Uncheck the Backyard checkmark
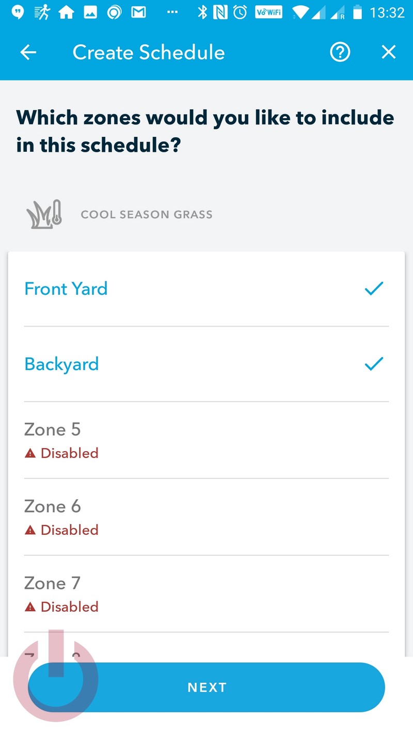The height and width of the screenshot is (734, 413). pos(374,364)
